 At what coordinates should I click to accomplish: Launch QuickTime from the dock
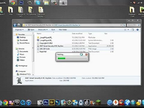tap(23, 102)
